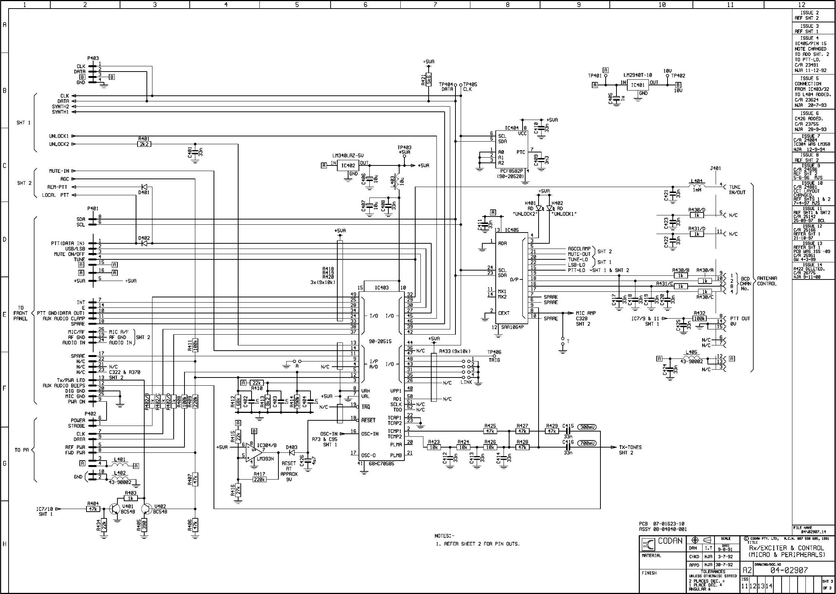The width and height of the screenshot is (836, 594).
Task: Click the IC401 LM2940T-10 regulator block
Action: pos(638,85)
